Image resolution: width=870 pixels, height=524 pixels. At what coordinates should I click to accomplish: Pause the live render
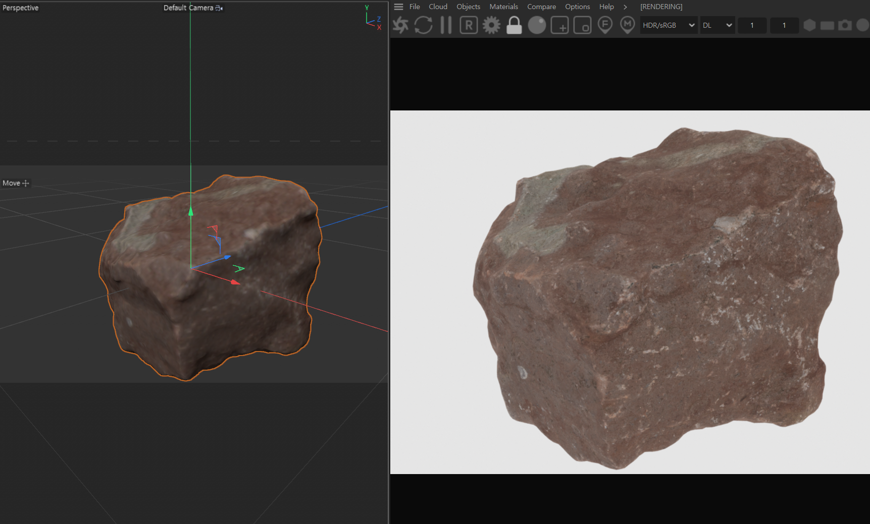(x=446, y=25)
